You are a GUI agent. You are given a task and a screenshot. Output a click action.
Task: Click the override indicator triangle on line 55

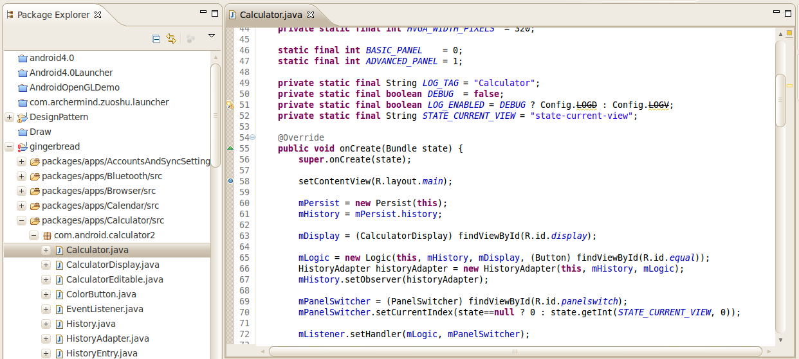[x=230, y=148]
